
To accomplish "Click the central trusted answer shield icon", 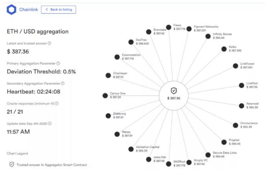I will pos(174,90).
